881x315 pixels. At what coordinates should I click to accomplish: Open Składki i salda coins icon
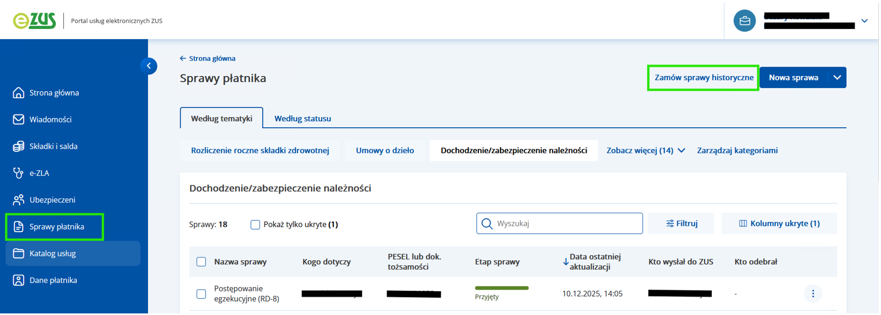point(18,147)
